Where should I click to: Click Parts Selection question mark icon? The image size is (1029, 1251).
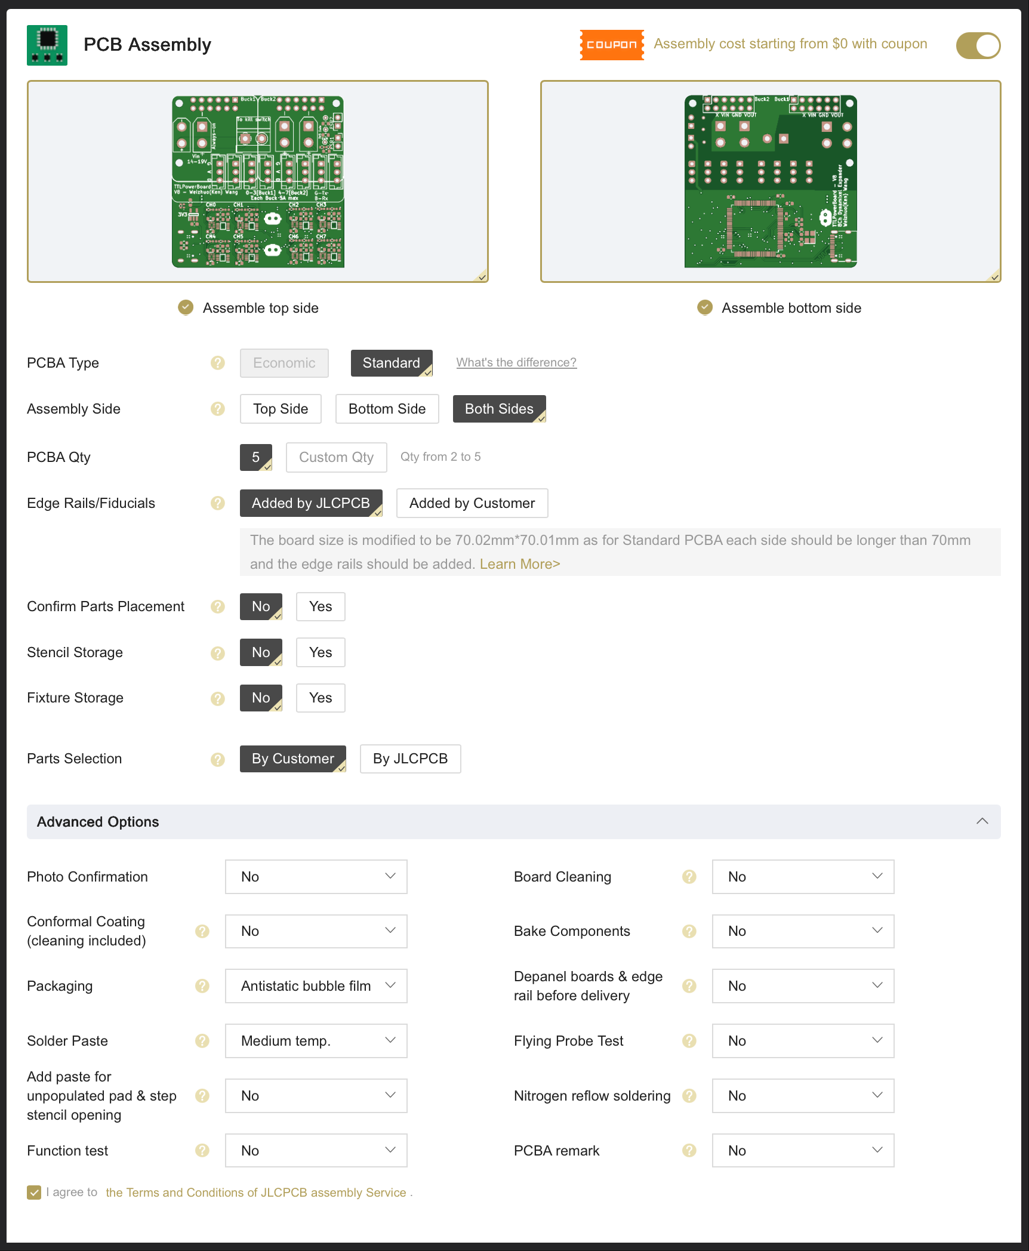[x=218, y=759]
